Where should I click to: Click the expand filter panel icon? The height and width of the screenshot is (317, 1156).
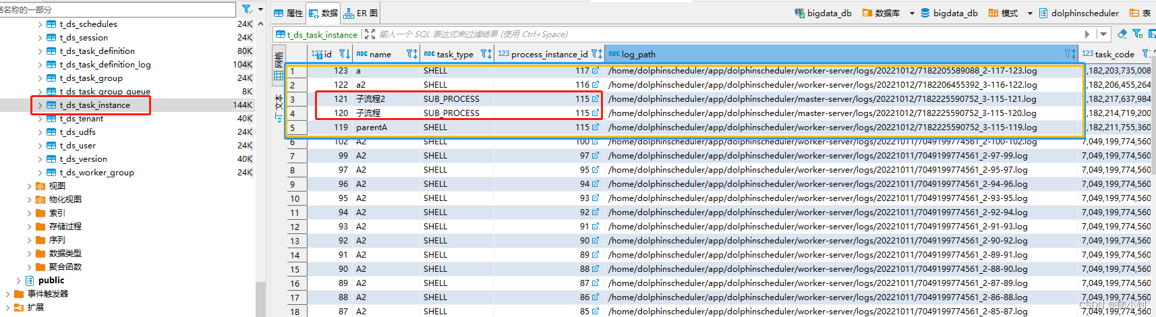pyautogui.click(x=370, y=34)
